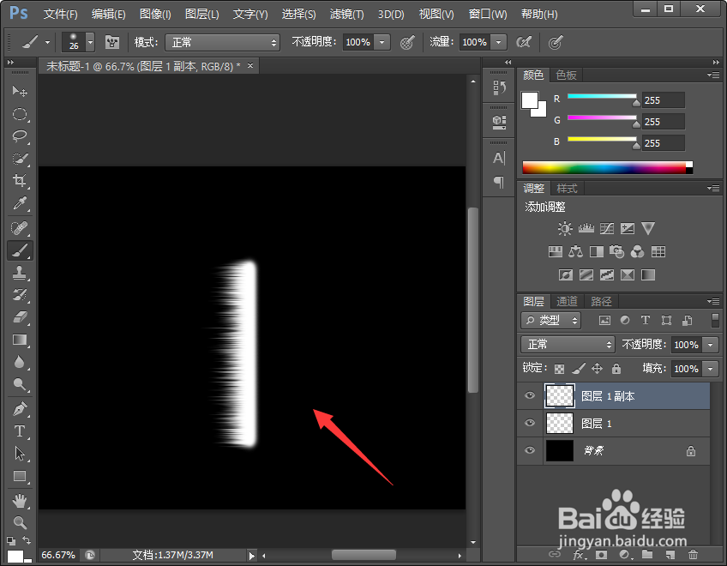The image size is (727, 566).
Task: Select the History Brush tool
Action: click(x=20, y=295)
